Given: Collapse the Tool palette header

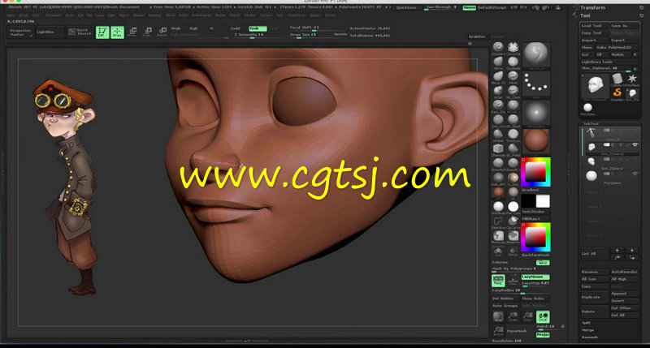Looking at the screenshot, I should (585, 15).
